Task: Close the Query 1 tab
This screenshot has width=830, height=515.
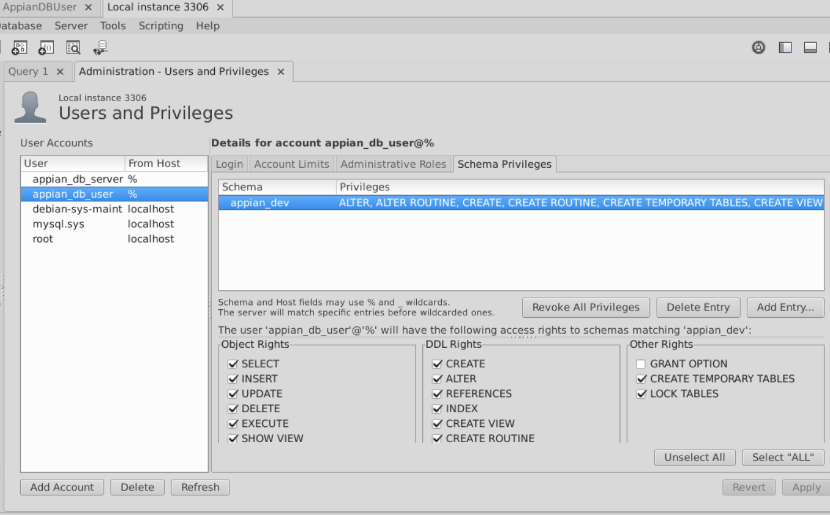Action: 60,72
